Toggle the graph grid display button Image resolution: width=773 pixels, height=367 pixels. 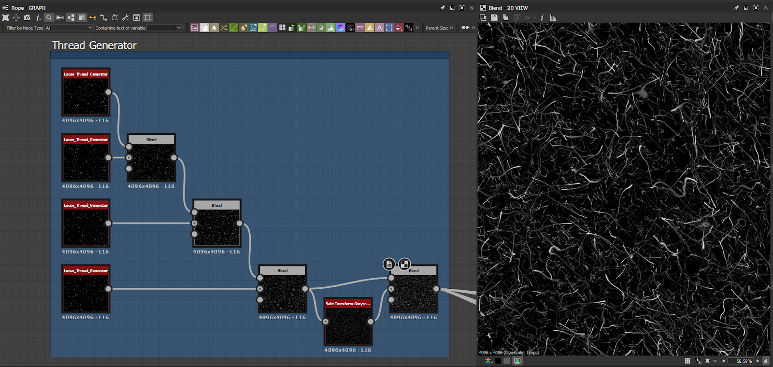pos(148,17)
